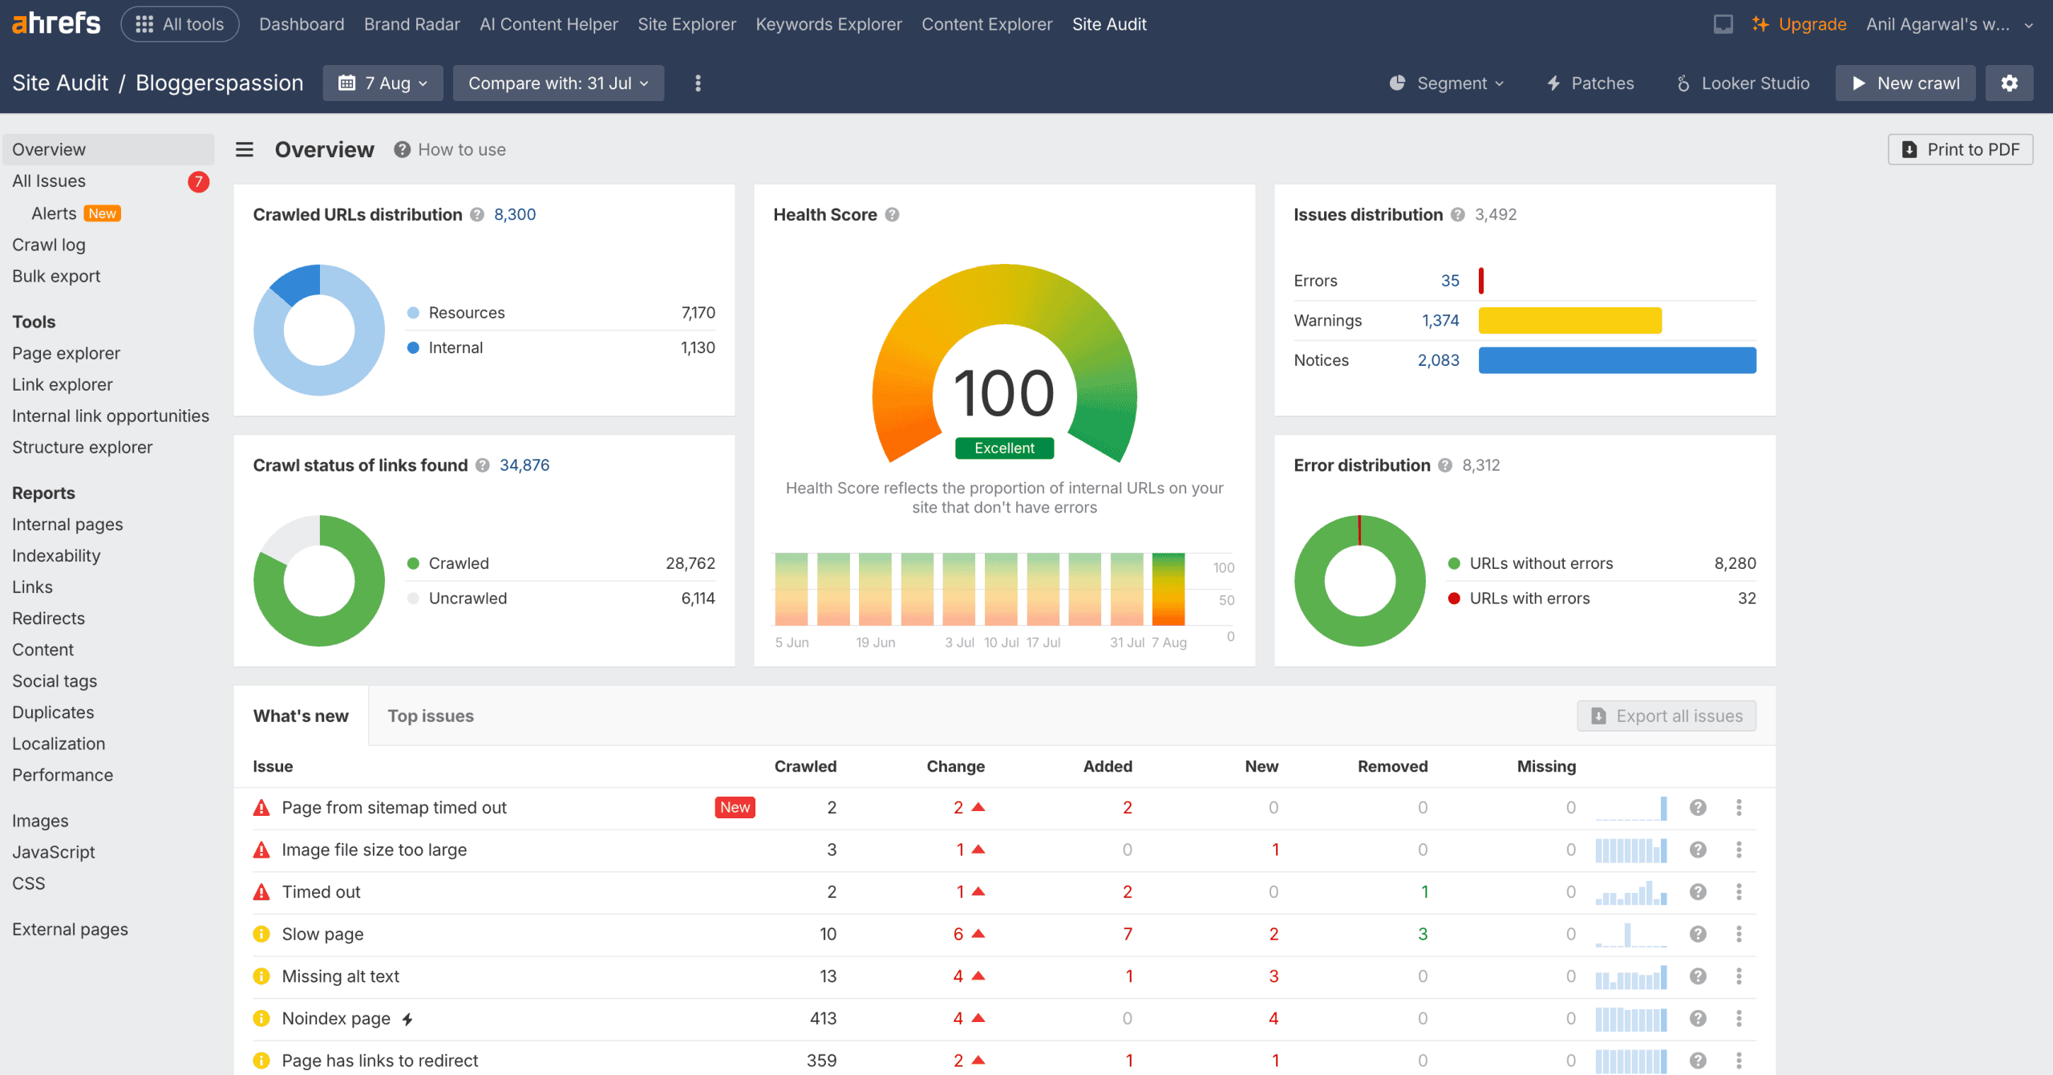
Task: Click the Crawl status donut chart
Action: pos(319,581)
